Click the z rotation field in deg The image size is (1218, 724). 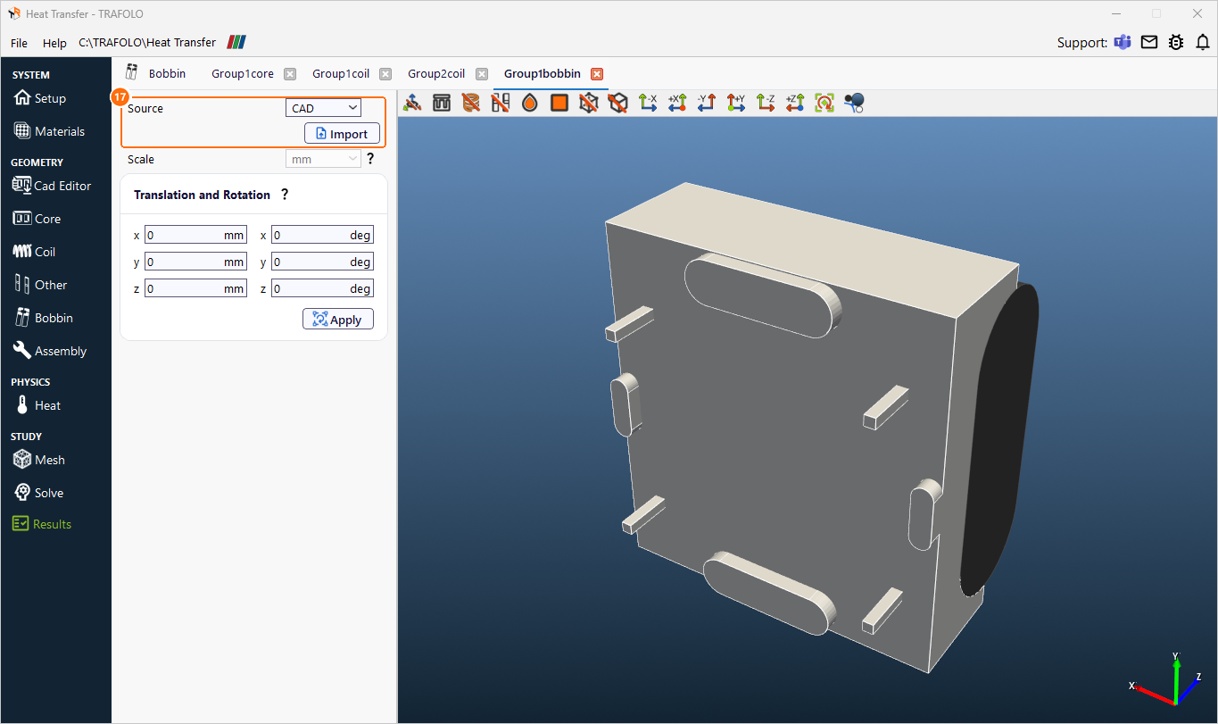pyautogui.click(x=322, y=289)
